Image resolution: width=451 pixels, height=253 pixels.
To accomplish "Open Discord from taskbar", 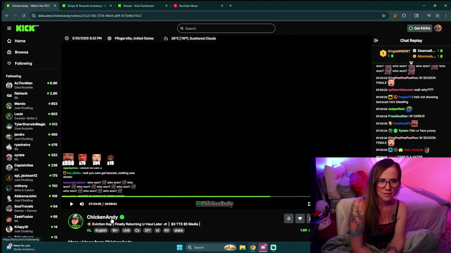I will click(x=263, y=247).
